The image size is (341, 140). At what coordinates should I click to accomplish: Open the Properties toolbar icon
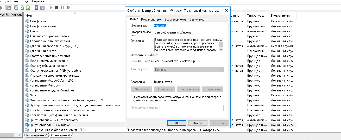(16, 8)
